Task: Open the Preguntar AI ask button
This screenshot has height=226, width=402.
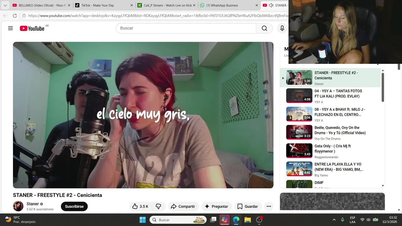Action: pos(216,206)
